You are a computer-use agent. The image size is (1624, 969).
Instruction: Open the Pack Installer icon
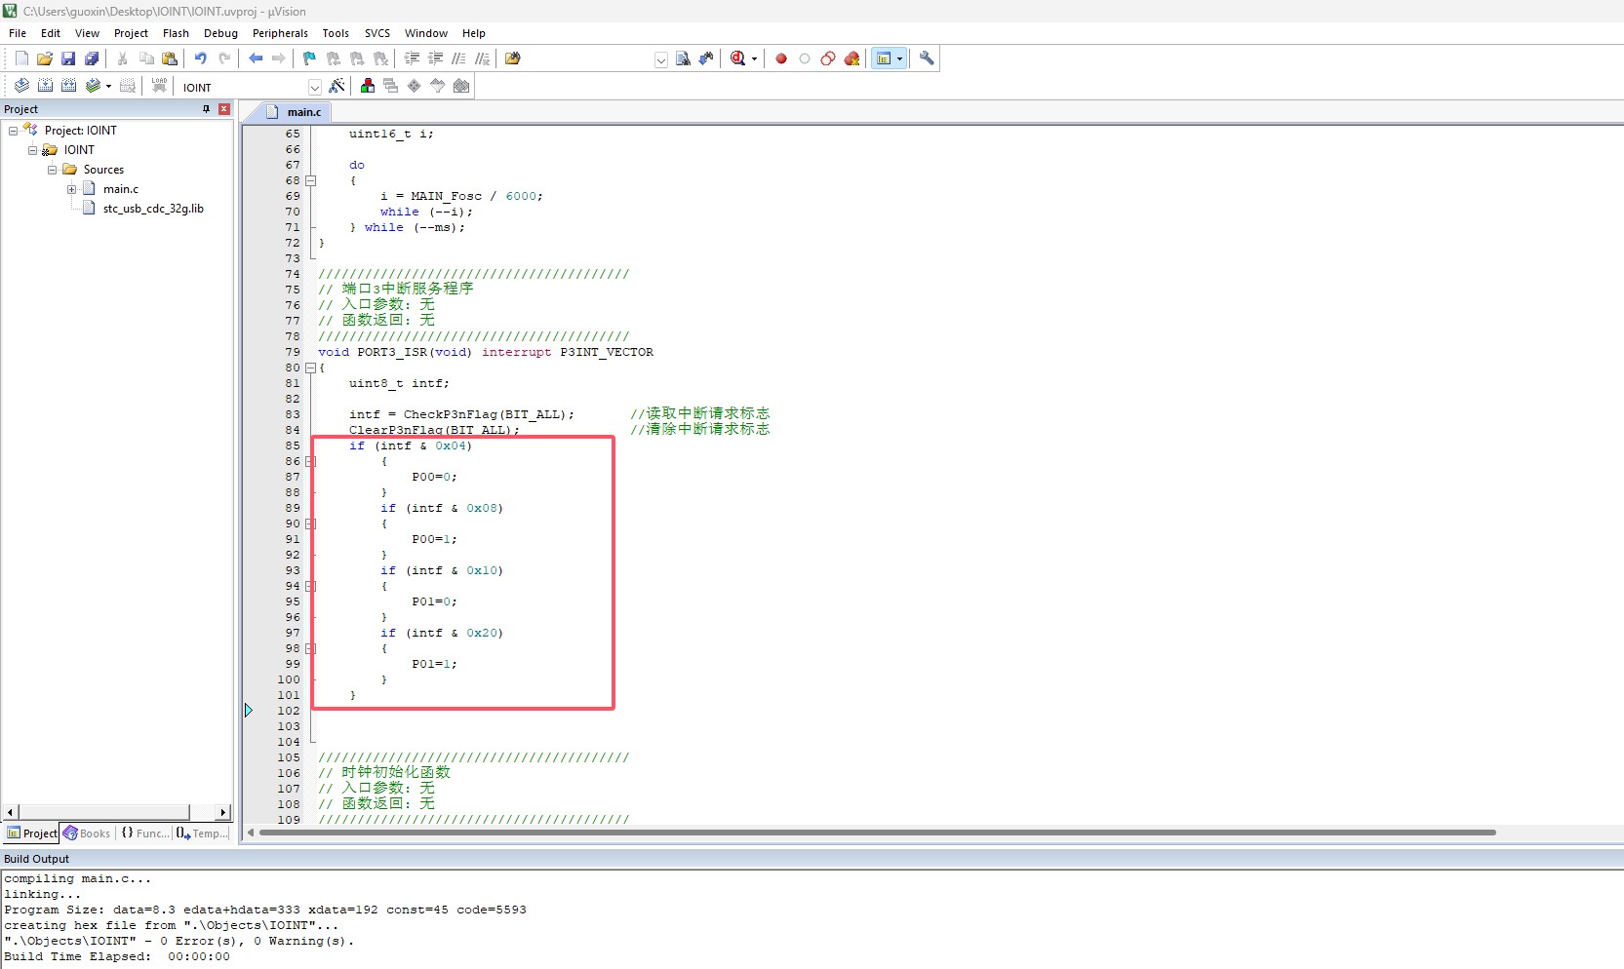[x=461, y=86]
